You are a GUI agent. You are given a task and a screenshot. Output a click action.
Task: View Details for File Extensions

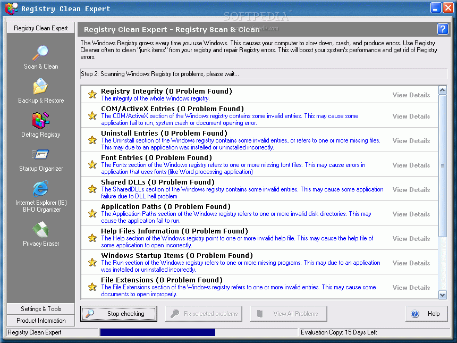pos(411,288)
